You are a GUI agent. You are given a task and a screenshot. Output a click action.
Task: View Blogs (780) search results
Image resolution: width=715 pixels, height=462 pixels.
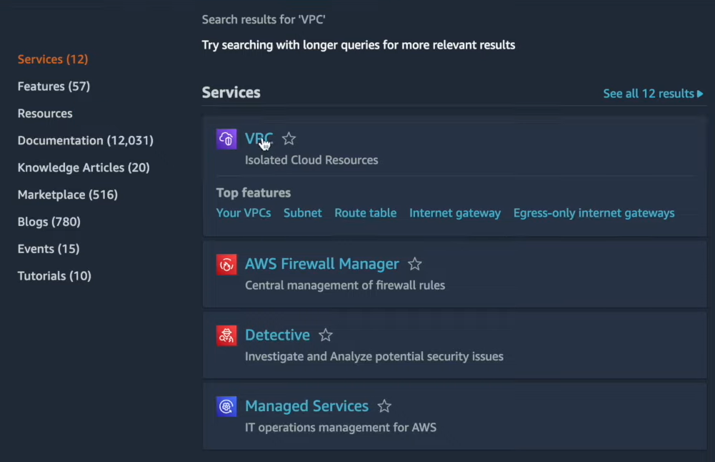pyautogui.click(x=48, y=221)
